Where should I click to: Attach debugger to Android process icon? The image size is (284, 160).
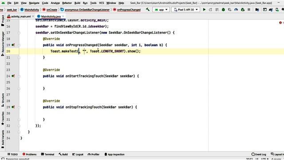pos(243,10)
